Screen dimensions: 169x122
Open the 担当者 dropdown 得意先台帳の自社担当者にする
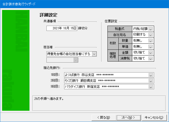[71, 54]
